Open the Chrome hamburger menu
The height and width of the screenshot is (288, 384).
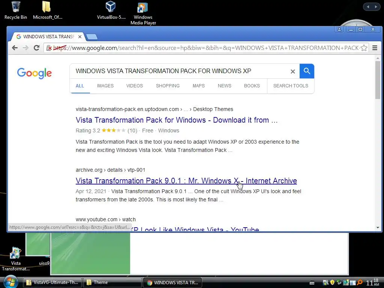(375, 48)
